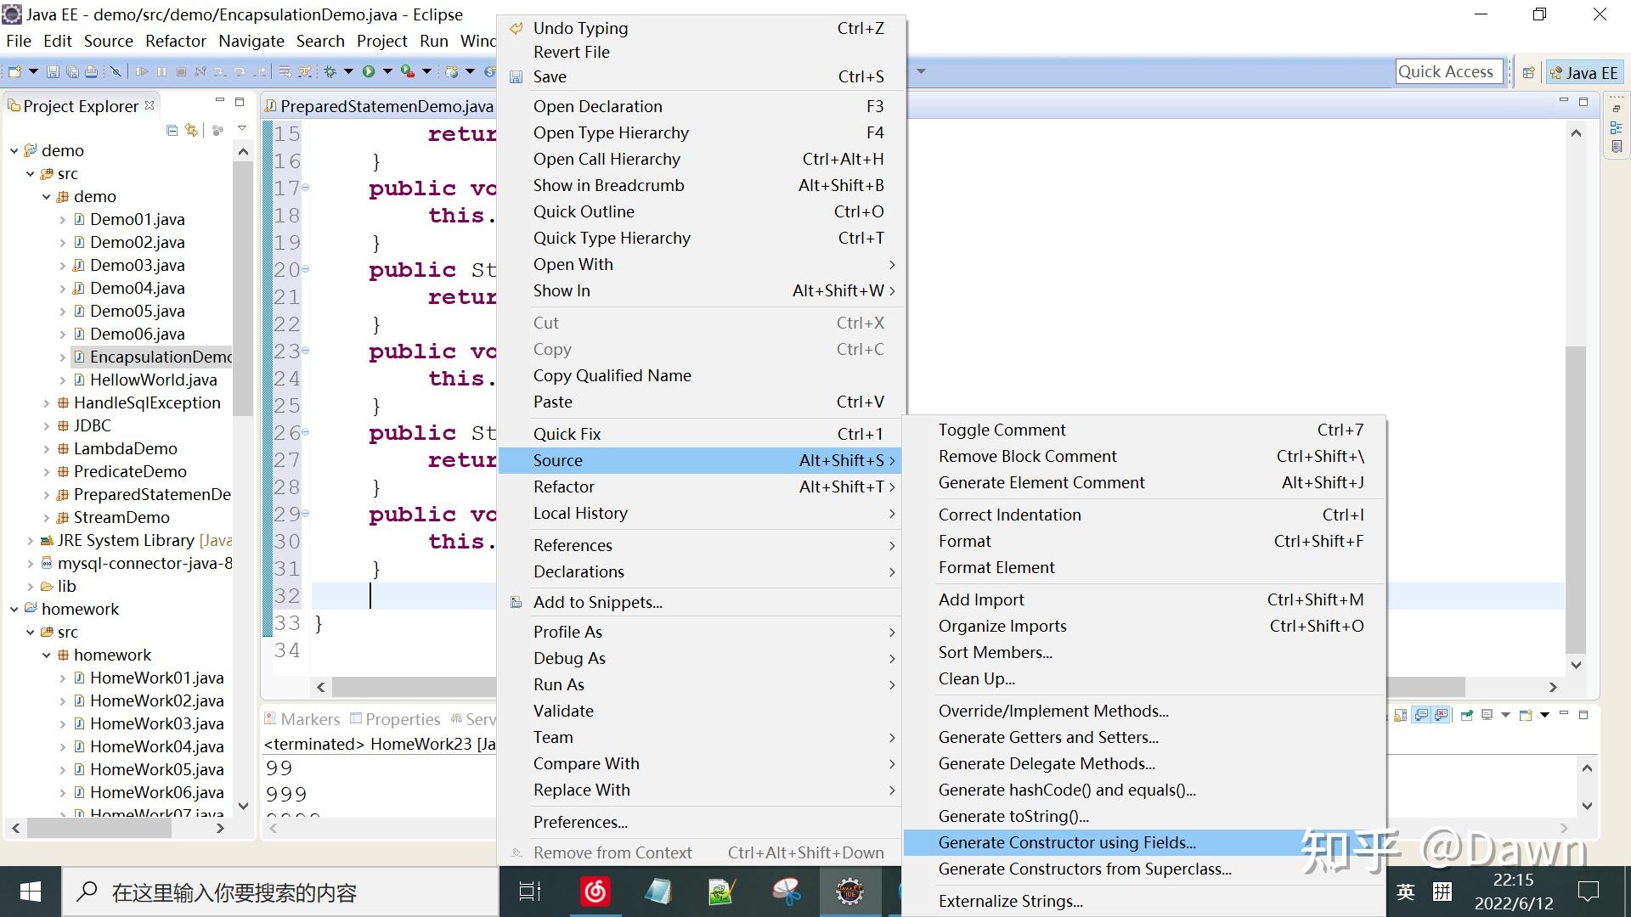Open dropdown arrow beside Debug icon
The height and width of the screenshot is (917, 1631).
click(348, 71)
